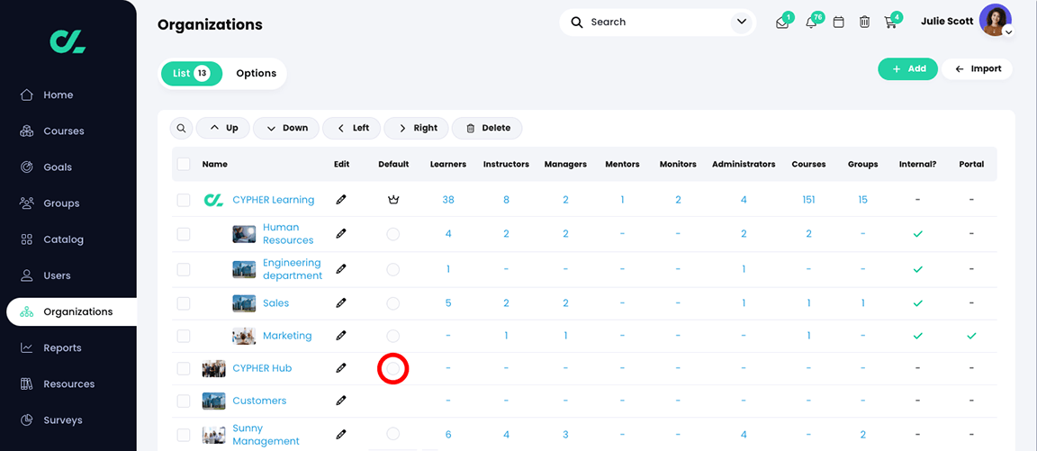Image resolution: width=1037 pixels, height=451 pixels.
Task: Check the Customers row checkbox
Action: 184,401
